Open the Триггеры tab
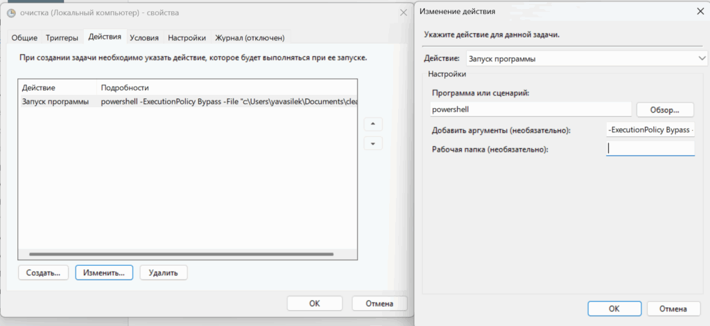The image size is (710, 326). [62, 38]
